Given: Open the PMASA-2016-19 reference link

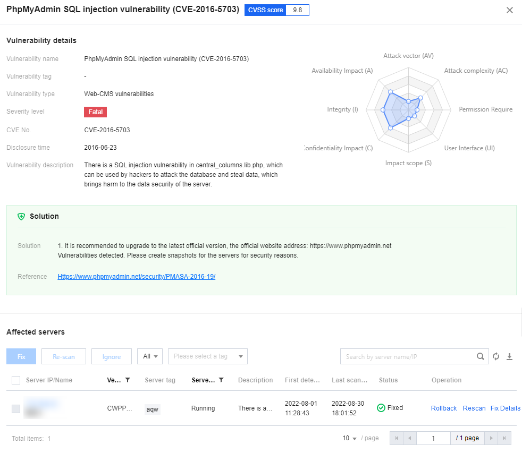Looking at the screenshot, I should pyautogui.click(x=137, y=277).
